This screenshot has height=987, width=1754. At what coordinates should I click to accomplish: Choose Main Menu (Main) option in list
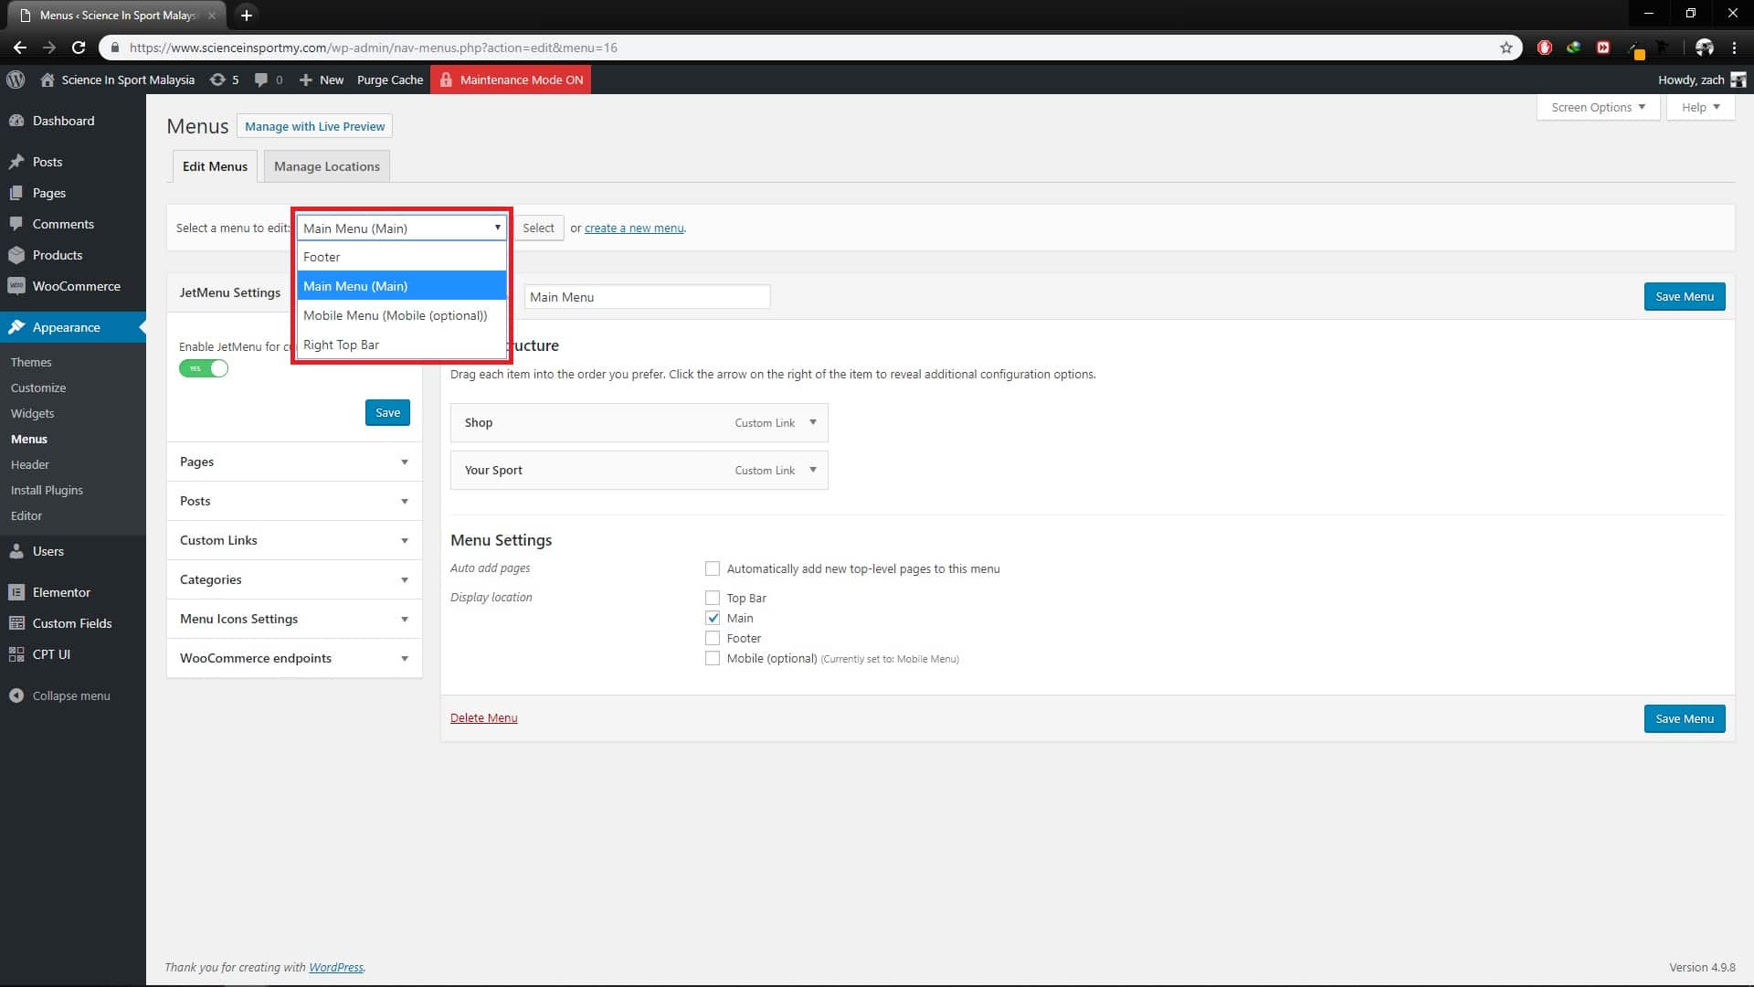(x=402, y=286)
